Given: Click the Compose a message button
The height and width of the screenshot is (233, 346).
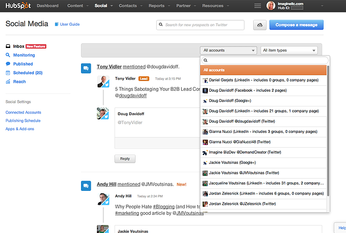Looking at the screenshot, I should point(296,25).
